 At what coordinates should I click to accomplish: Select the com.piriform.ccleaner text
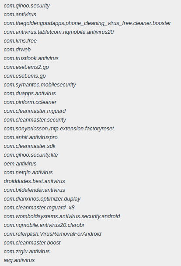(x=30, y=102)
